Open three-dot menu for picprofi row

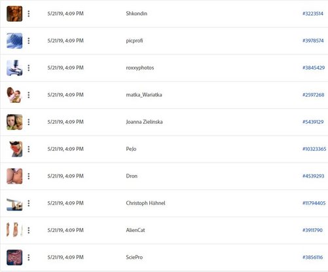tap(29, 41)
